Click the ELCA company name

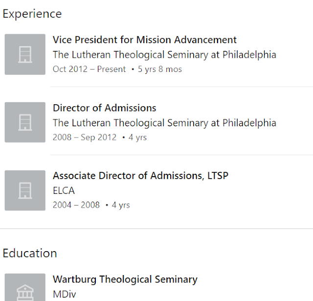coord(64,191)
